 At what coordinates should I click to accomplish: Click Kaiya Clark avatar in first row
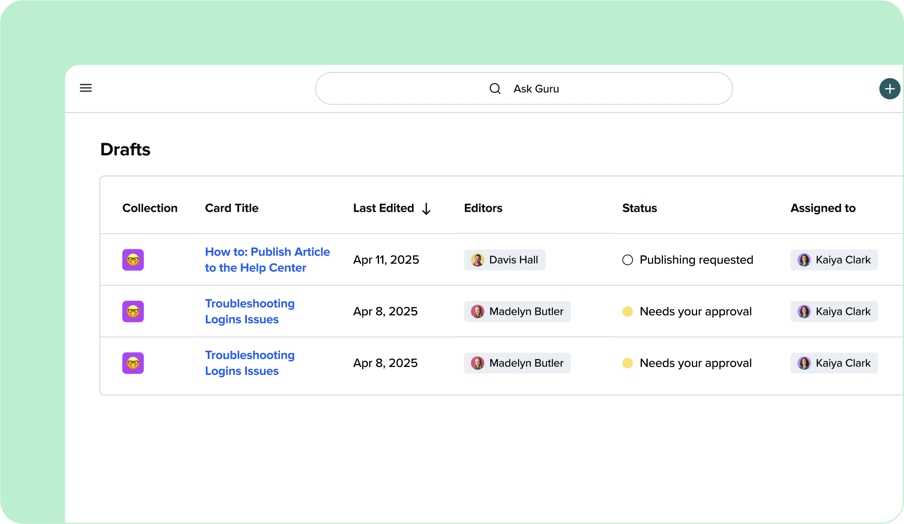[804, 260]
